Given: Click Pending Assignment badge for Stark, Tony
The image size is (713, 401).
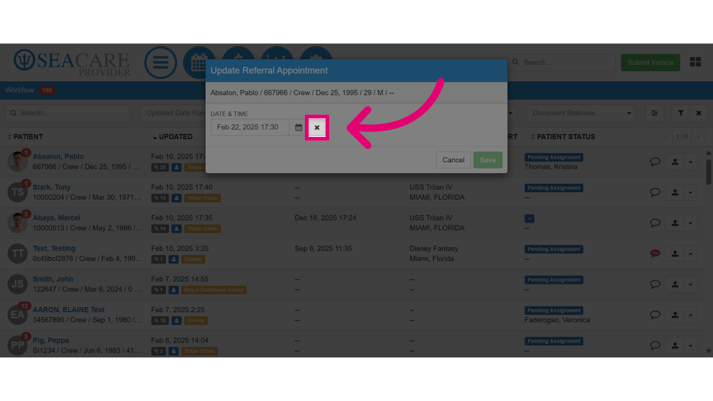Looking at the screenshot, I should pyautogui.click(x=554, y=188).
